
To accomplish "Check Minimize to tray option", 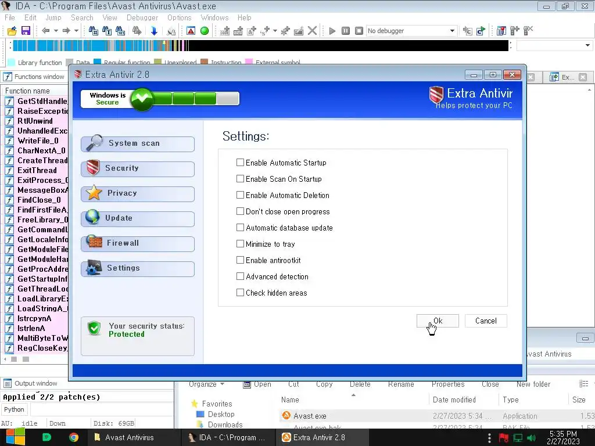I will 240,244.
